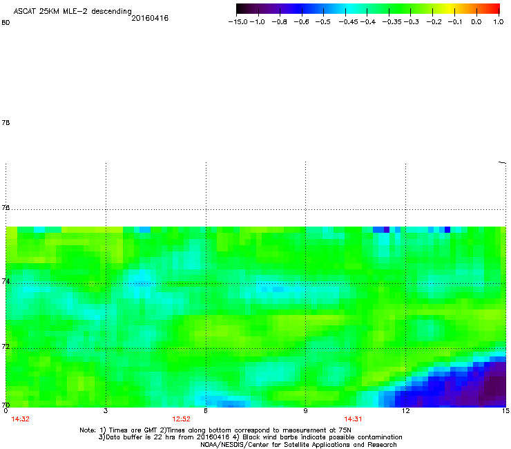Click colorbar label 0.0
This screenshot has width=511, height=449.
(476, 22)
